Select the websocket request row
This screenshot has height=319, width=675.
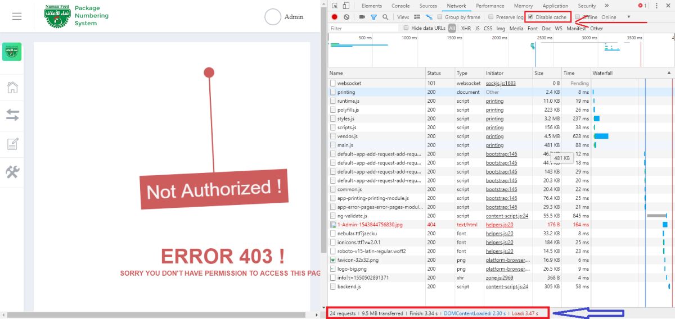(501, 83)
